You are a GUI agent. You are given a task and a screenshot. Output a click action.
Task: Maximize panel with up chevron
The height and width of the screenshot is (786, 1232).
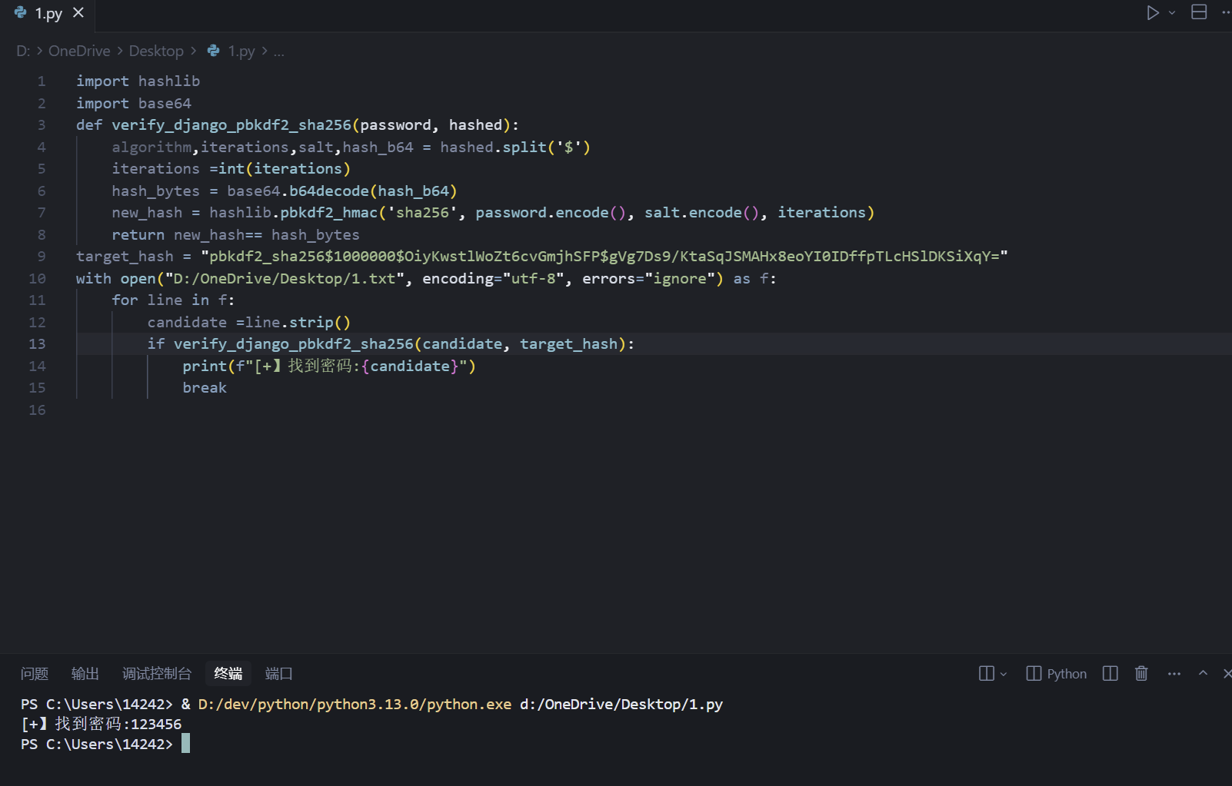pyautogui.click(x=1203, y=673)
